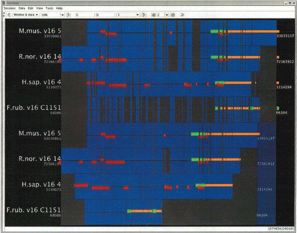Viewport: 297px width, 233px height.
Task: Click the second '0' coordinate input field
Action: click(105, 15)
